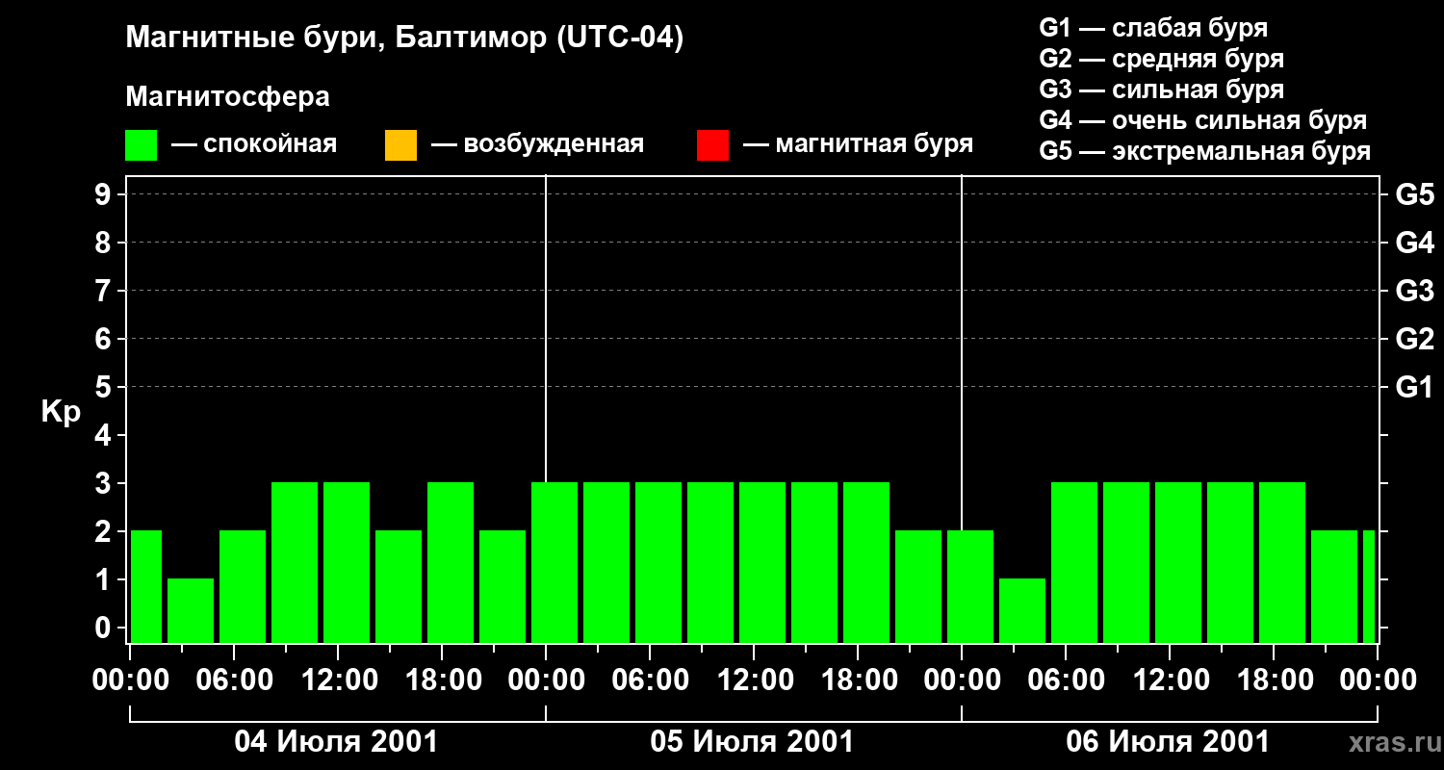Click the bar starting 12:00 on 05 Июля
The width and height of the screenshot is (1444, 770).
762,562
